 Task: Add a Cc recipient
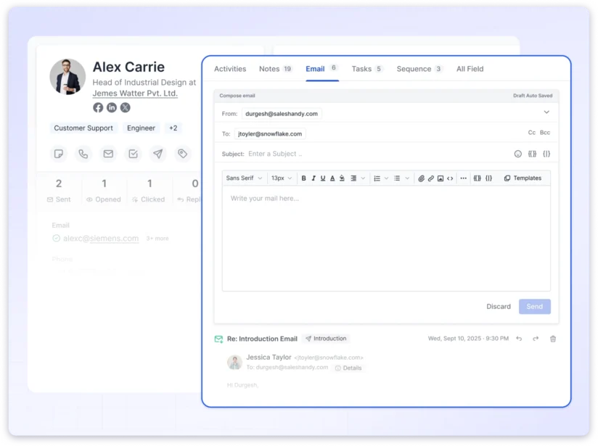click(532, 133)
